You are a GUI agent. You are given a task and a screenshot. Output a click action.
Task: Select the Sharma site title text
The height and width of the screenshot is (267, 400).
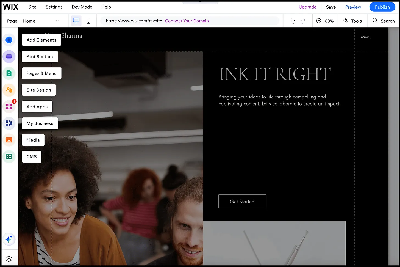[72, 36]
